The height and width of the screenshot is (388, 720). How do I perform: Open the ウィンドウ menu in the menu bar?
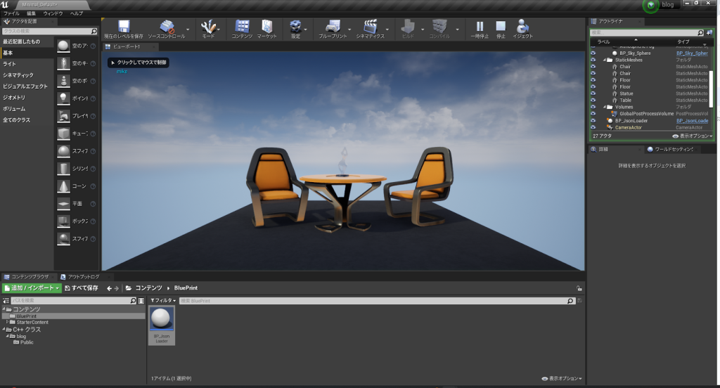point(53,13)
